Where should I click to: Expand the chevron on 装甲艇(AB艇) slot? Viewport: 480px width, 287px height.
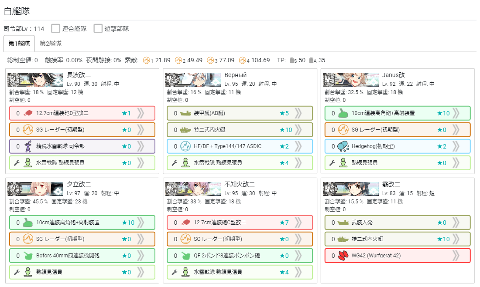coord(298,113)
